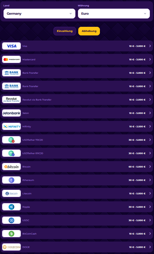
Task: Click the Mifinity 10 € - 2.500 € limit
Action: click(137, 126)
